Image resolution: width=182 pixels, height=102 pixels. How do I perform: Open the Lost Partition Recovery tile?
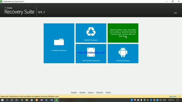tap(91, 54)
